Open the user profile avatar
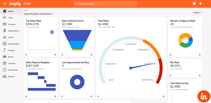 [x=207, y=4]
